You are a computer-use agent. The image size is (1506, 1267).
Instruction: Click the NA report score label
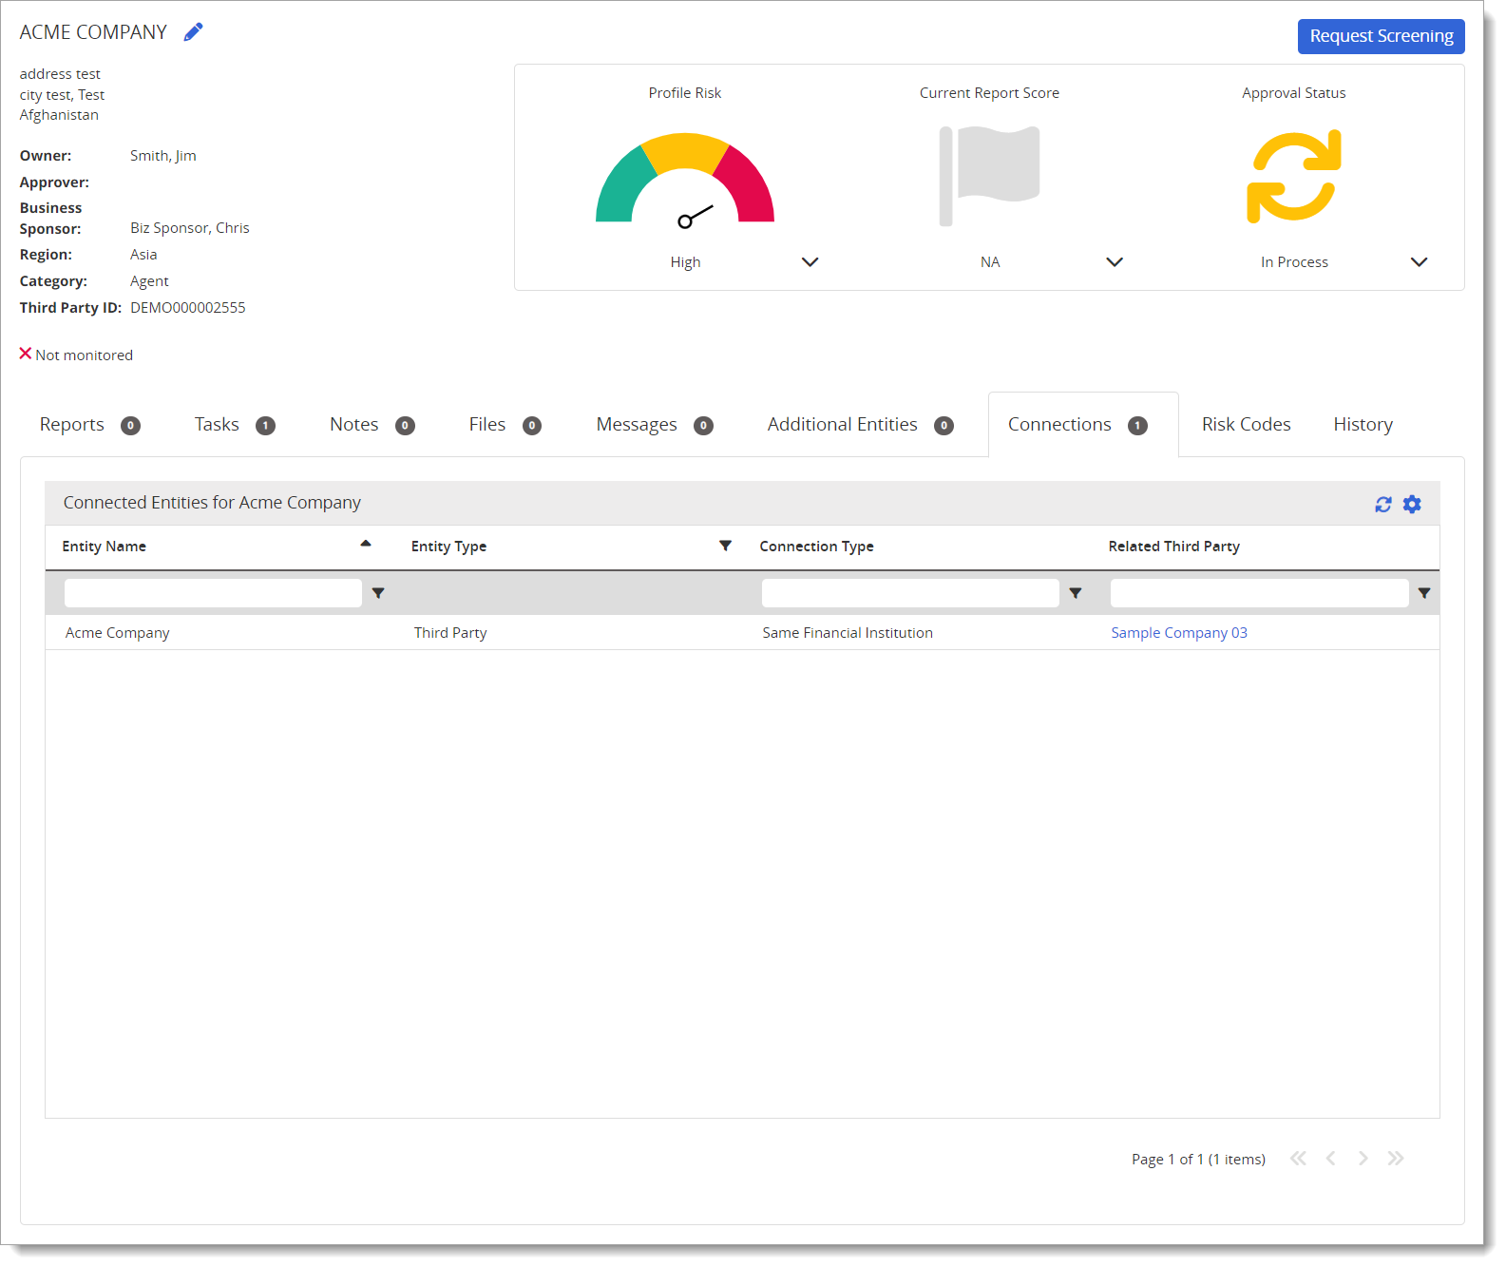click(990, 262)
